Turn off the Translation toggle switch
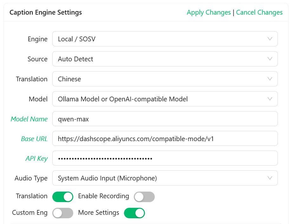This screenshot has width=294, height=224. click(x=63, y=197)
